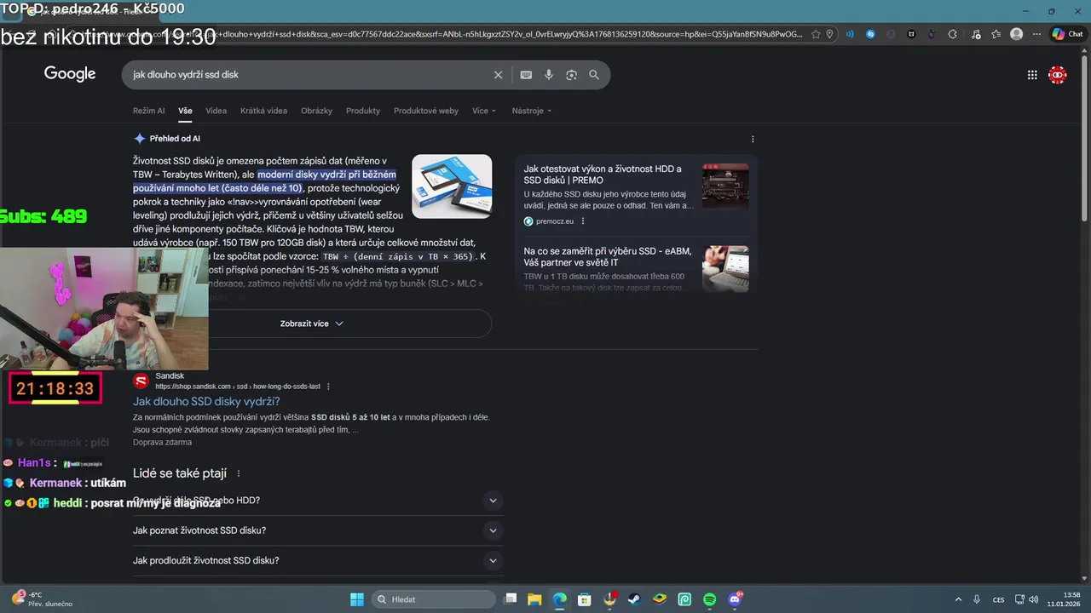Image resolution: width=1091 pixels, height=613 pixels.
Task: Submit search with the magnifier icon
Action: tap(594, 75)
